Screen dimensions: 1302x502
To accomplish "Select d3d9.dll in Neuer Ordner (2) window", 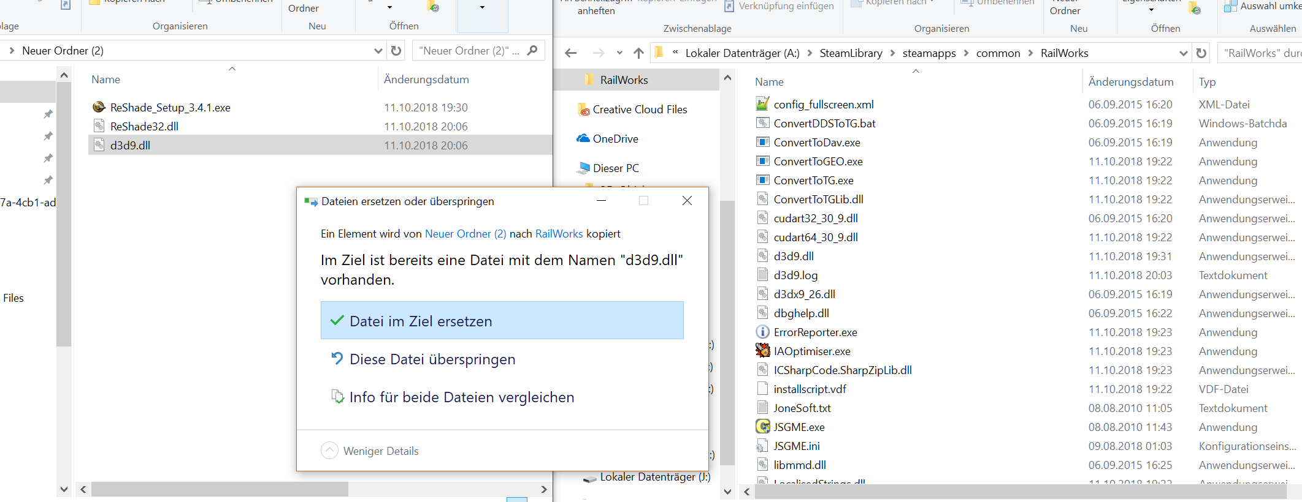I will (x=320, y=145).
